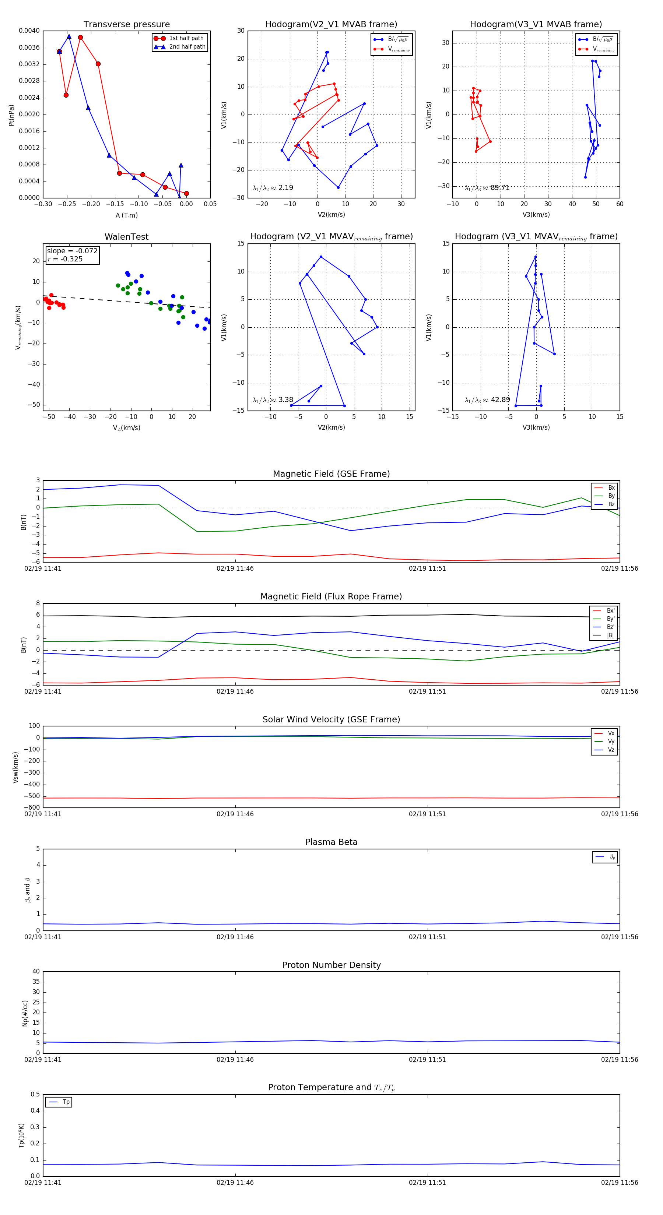
Task: Click 'A (T·m)' axis label
Action: (x=126, y=215)
